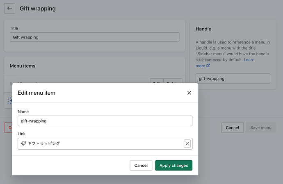Viewport: 283px width, 184px height.
Task: Click the back arrow beside Gift wrapping
Action: click(x=10, y=8)
